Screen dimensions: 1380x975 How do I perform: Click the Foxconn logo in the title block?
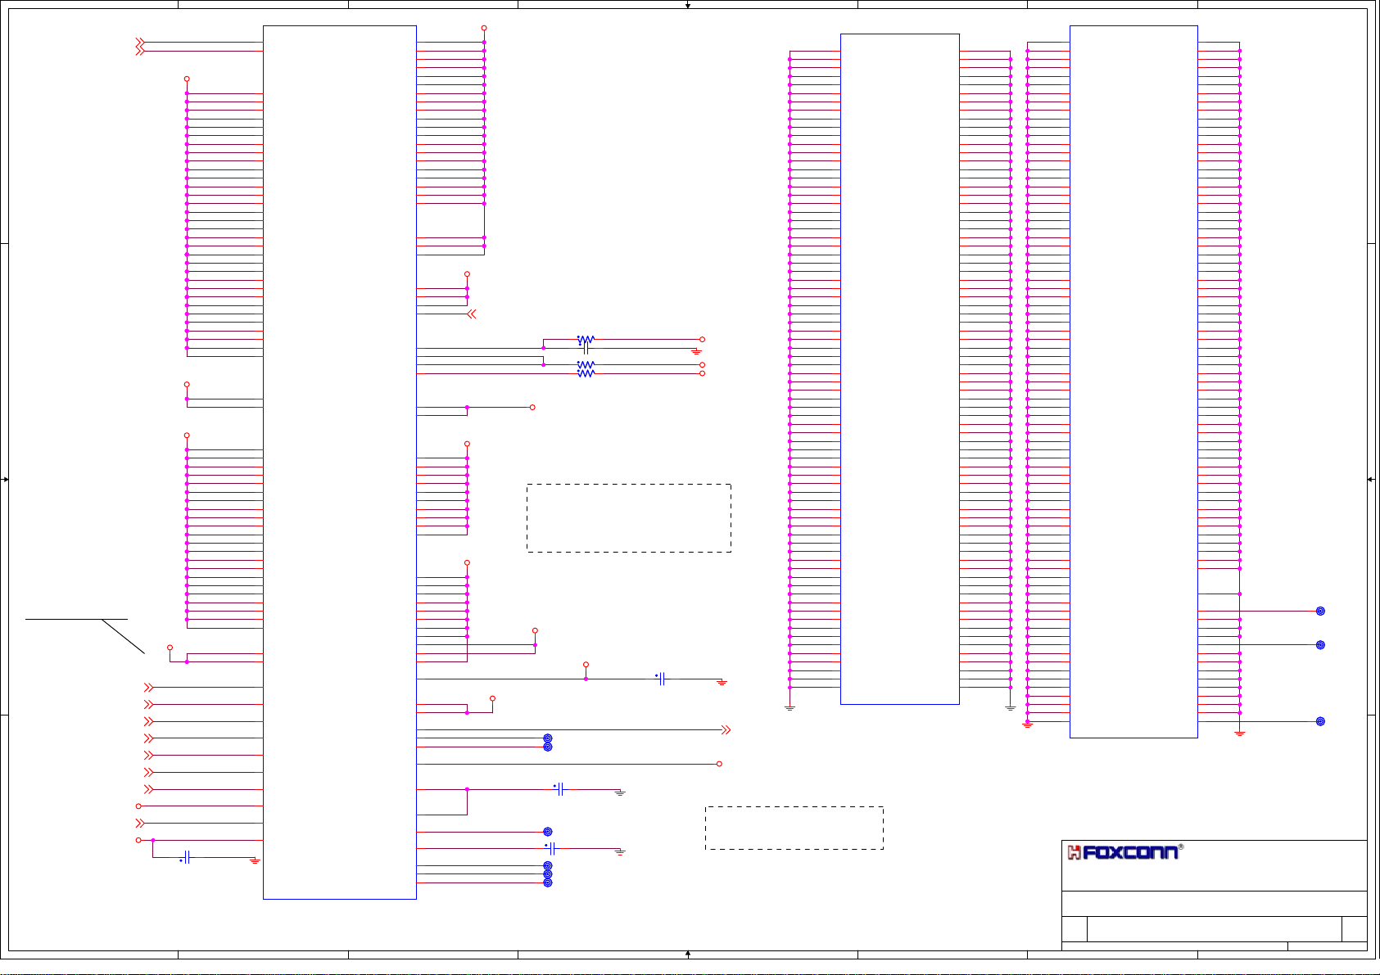tap(1124, 852)
